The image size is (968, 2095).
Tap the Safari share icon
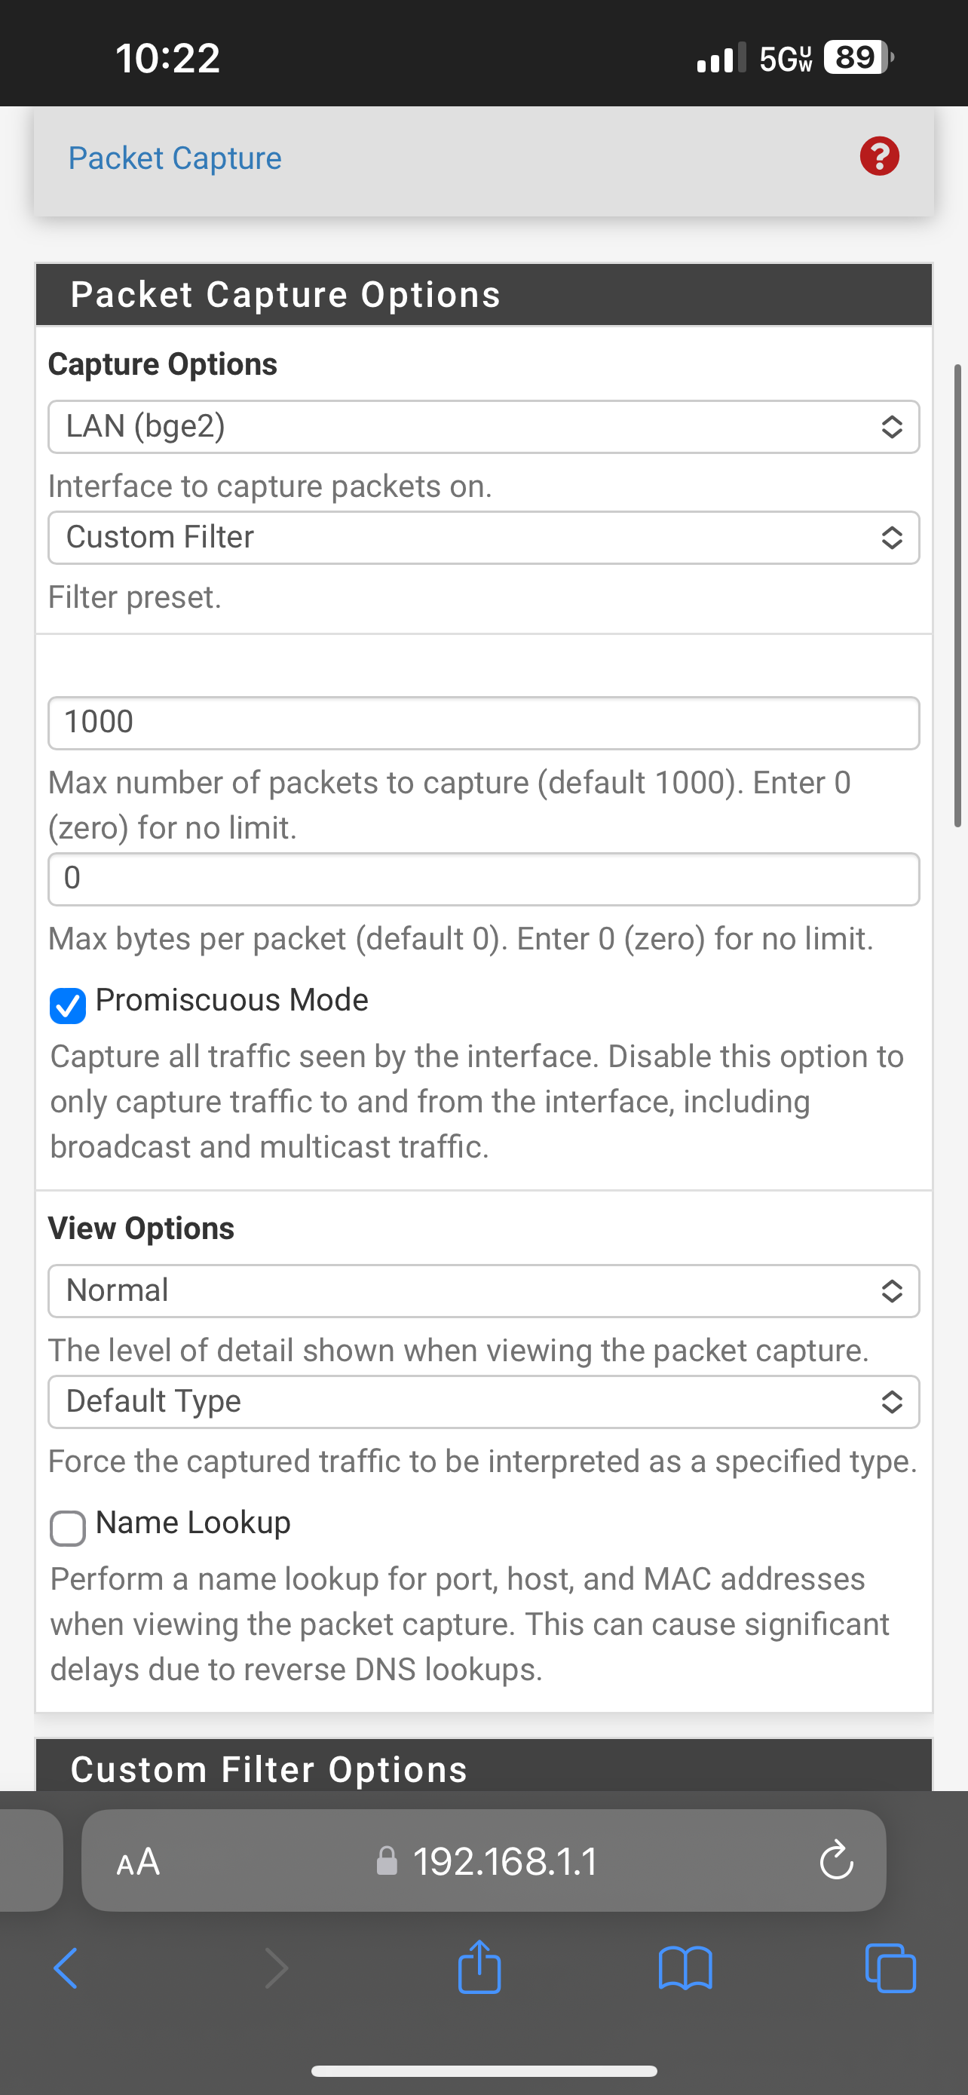[x=479, y=1967]
